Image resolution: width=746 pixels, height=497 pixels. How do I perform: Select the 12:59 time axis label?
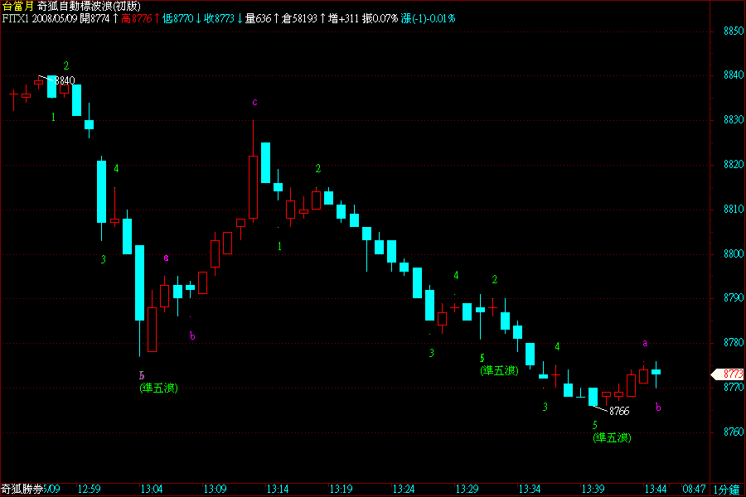[89, 489]
